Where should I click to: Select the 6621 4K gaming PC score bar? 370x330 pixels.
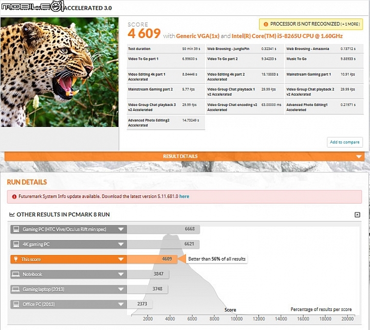[163, 244]
